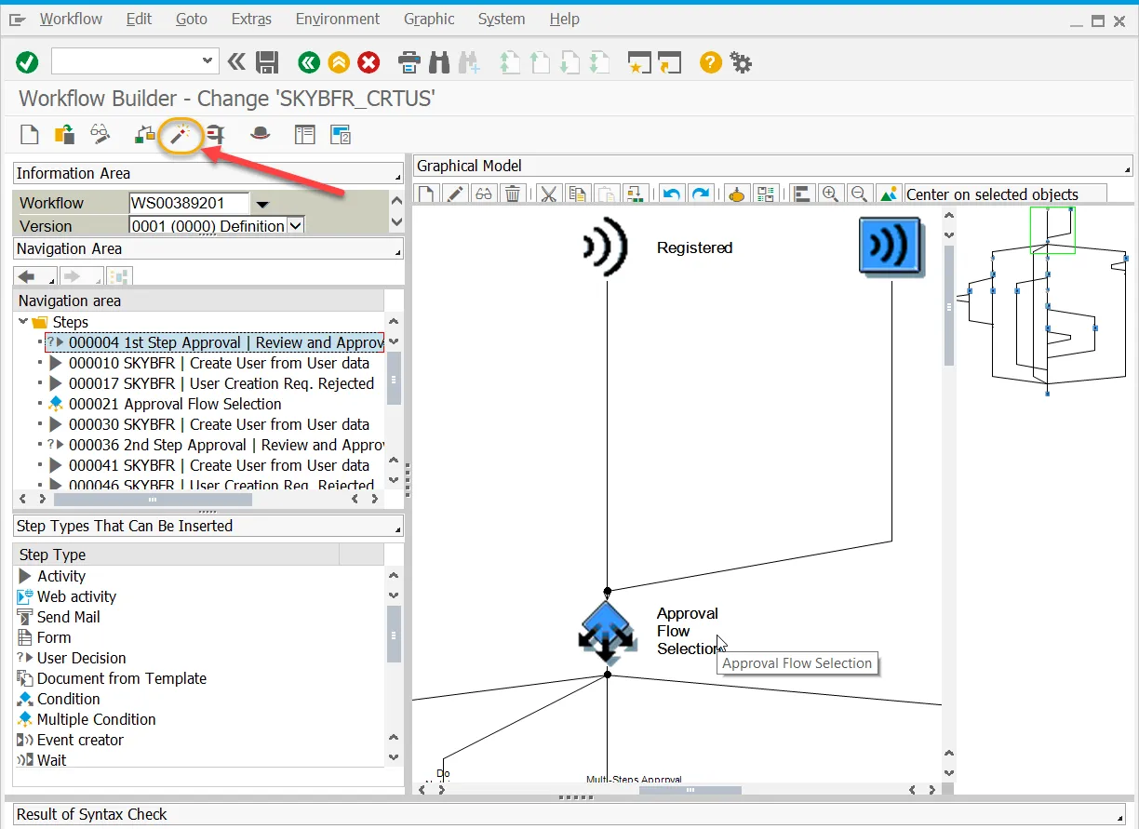Click the Create new session icon

point(640,62)
